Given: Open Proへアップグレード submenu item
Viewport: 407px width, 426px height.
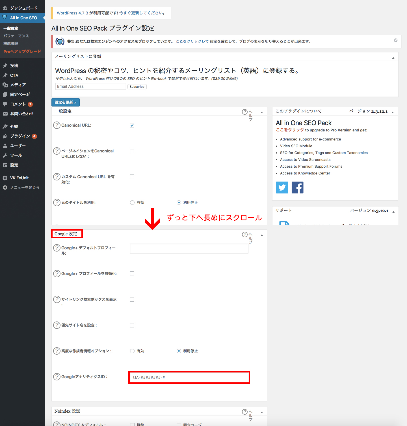Looking at the screenshot, I should pos(23,52).
